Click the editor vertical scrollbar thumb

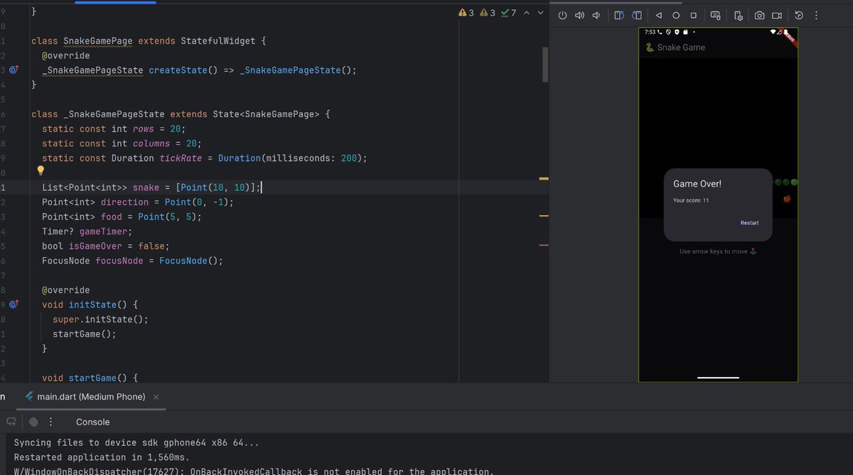545,65
